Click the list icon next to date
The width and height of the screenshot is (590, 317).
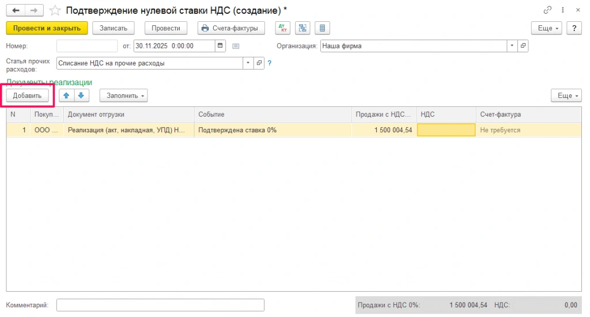coord(236,46)
